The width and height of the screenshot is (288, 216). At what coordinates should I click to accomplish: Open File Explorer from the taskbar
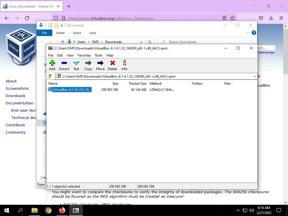pos(35,210)
